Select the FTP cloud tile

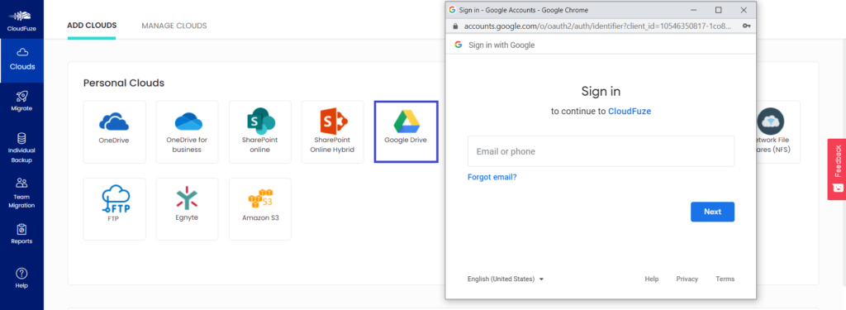pos(114,209)
